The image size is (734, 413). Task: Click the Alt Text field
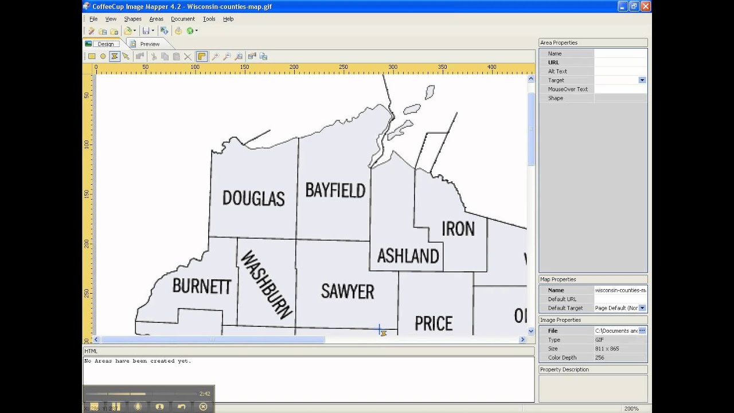pos(620,71)
